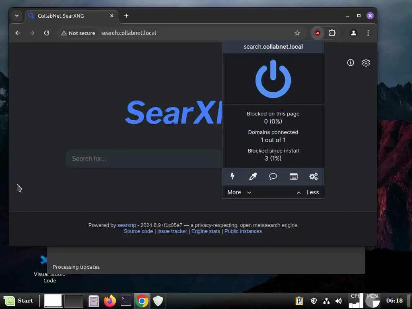Click the Not secure site warning
Image resolution: width=412 pixels, height=309 pixels.
(x=78, y=33)
